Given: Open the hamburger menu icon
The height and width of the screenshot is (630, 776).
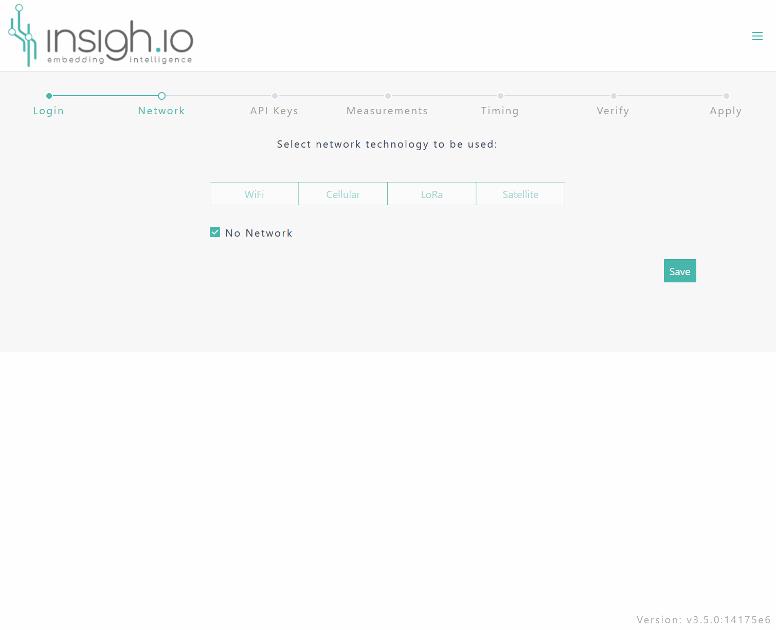Looking at the screenshot, I should pos(757,36).
